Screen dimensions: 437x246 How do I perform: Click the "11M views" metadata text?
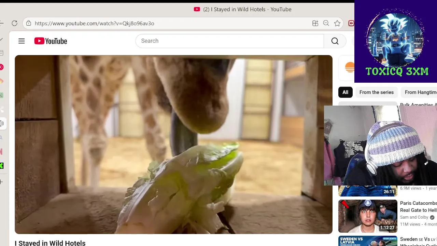(x=410, y=224)
